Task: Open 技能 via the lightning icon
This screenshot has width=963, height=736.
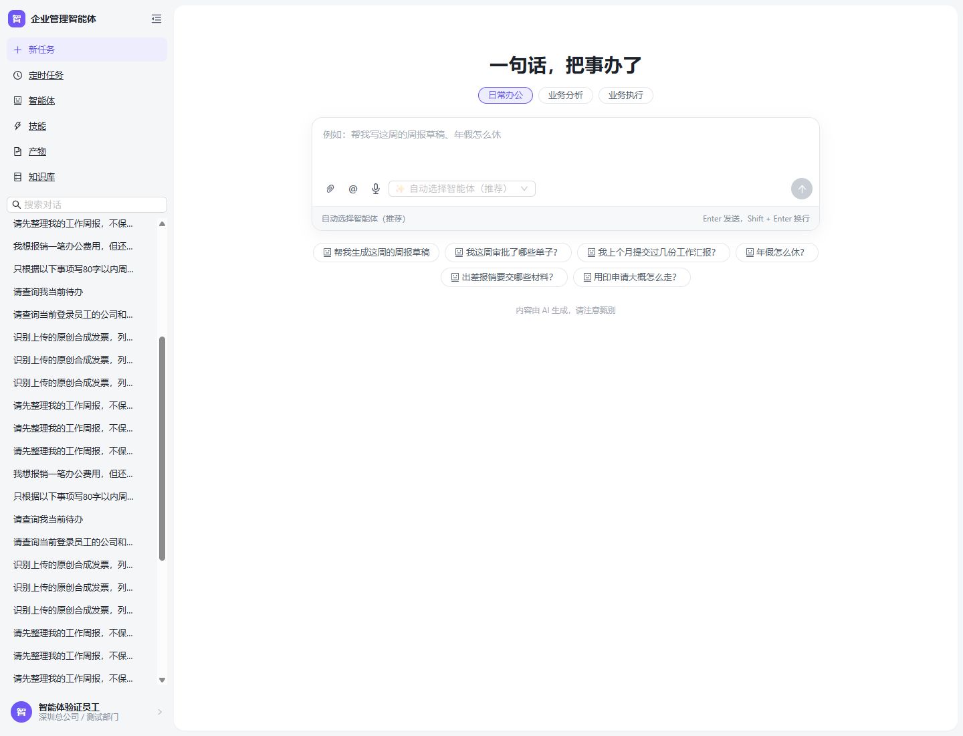Action: [x=18, y=126]
